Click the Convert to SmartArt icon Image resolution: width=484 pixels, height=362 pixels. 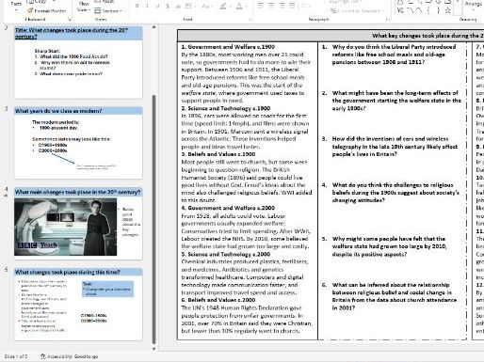pyautogui.click(x=333, y=10)
